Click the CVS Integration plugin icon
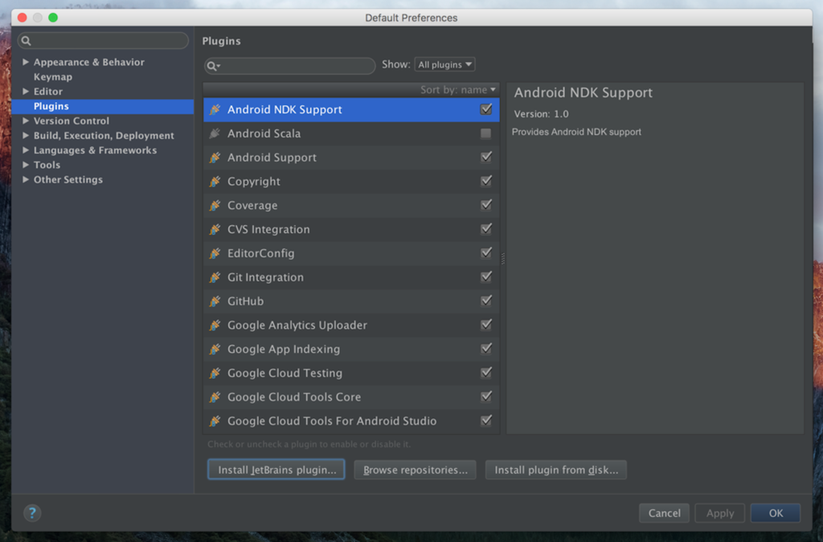 click(215, 229)
